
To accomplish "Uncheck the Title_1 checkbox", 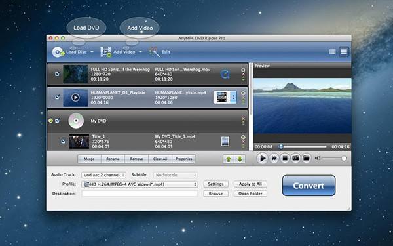I will click(x=64, y=141).
